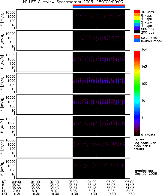
Task: Click the LT value 7.99
Action: tap(16, 191)
